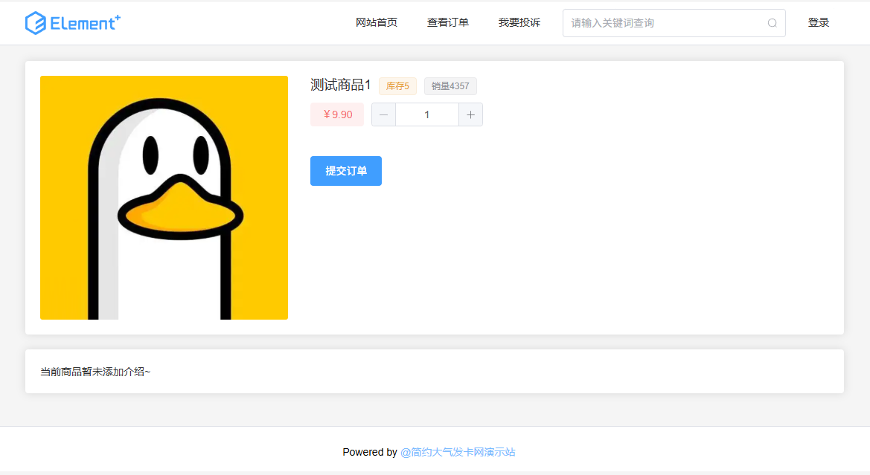Click the 销量4357 sales tag
This screenshot has width=870, height=475.
tap(450, 86)
